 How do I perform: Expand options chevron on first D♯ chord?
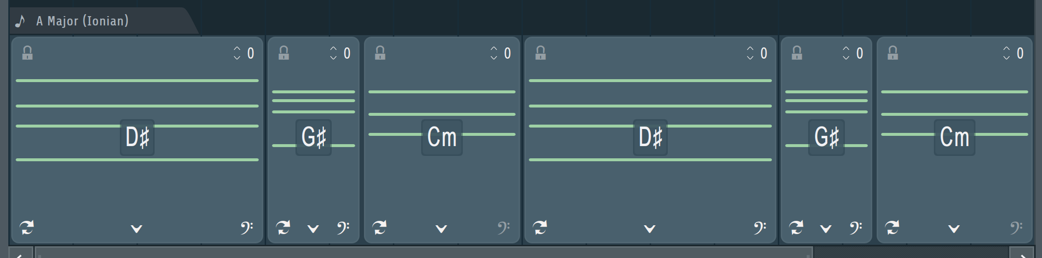pyautogui.click(x=136, y=228)
